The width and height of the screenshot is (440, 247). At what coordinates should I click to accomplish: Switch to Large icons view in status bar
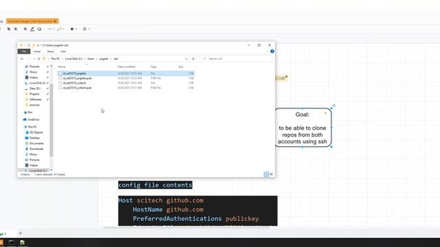[x=272, y=174]
